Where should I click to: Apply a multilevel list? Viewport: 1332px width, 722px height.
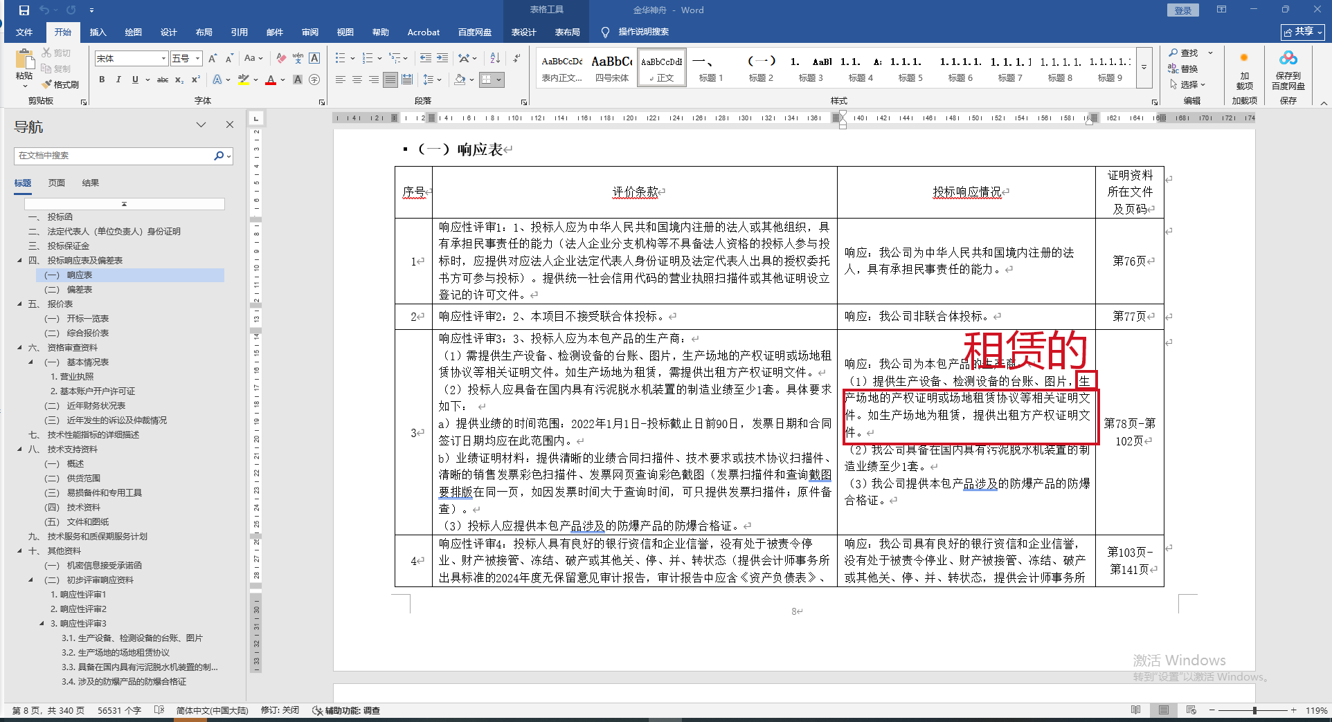395,59
